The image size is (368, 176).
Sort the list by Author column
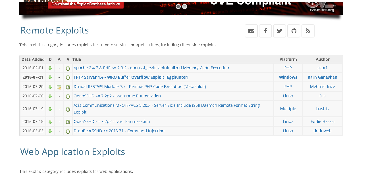point(323,59)
